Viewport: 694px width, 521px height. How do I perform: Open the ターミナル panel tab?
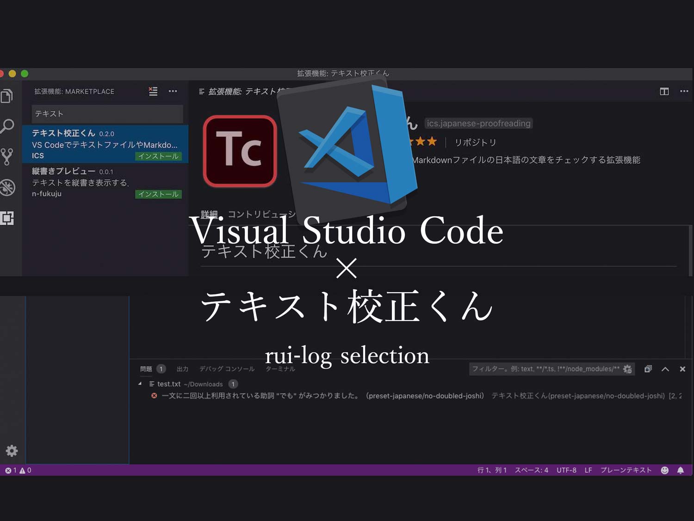[x=280, y=369]
